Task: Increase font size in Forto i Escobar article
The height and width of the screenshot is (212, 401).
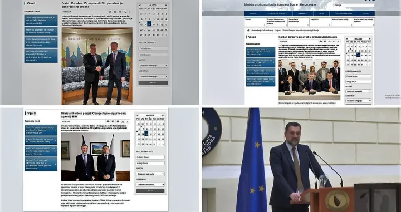Action: 125,12
